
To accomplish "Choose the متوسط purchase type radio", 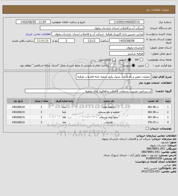I will (133, 65).
